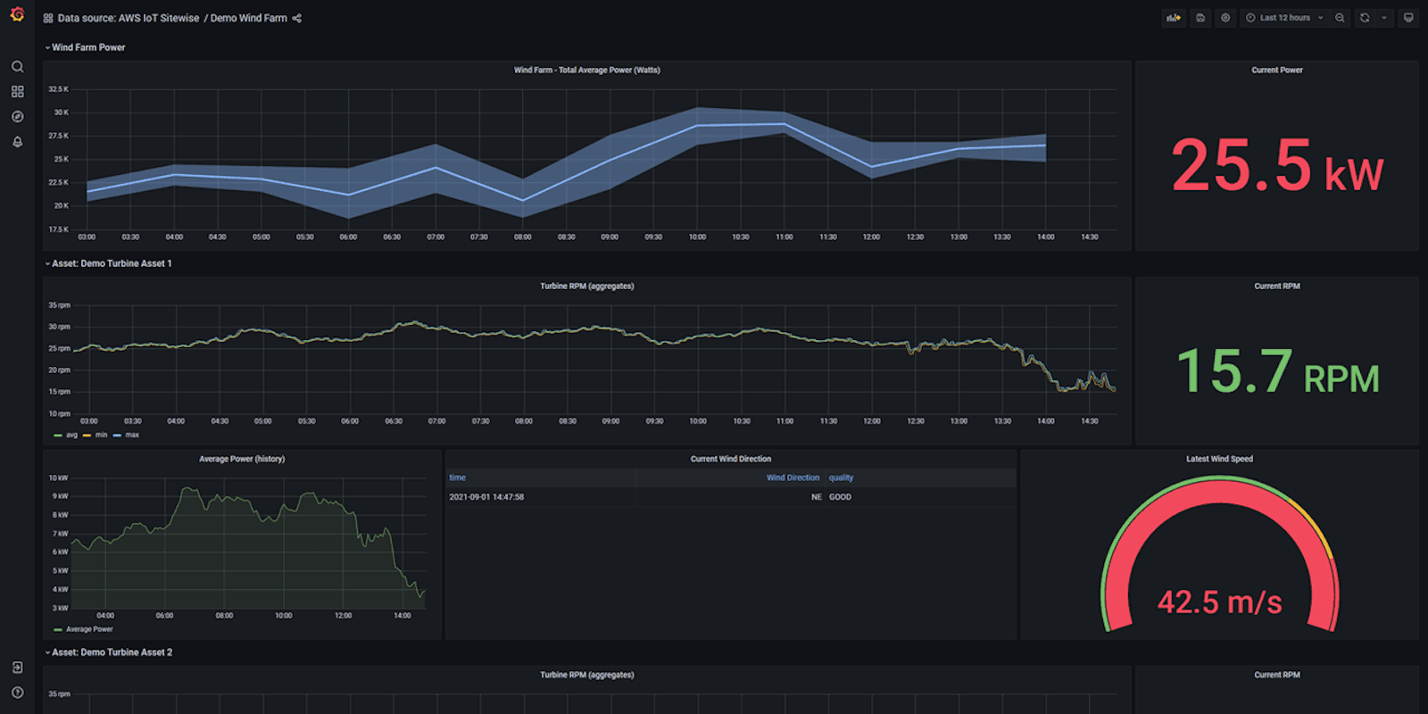This screenshot has height=714, width=1428.
Task: Cycle view mode with the monitor icon
Action: [x=1408, y=18]
